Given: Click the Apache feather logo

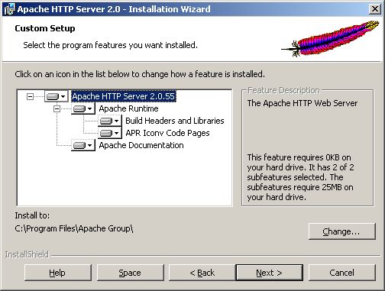Looking at the screenshot, I should click(x=331, y=39).
